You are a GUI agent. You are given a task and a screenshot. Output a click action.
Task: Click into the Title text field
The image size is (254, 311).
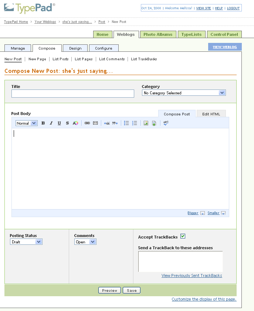pyautogui.click(x=73, y=94)
